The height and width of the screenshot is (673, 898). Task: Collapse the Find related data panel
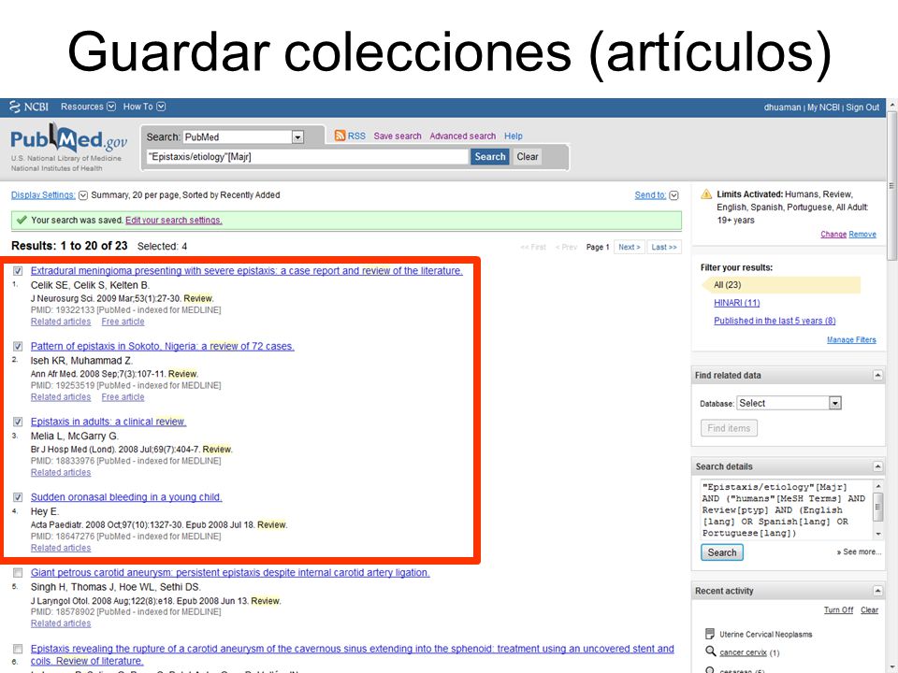pyautogui.click(x=877, y=376)
